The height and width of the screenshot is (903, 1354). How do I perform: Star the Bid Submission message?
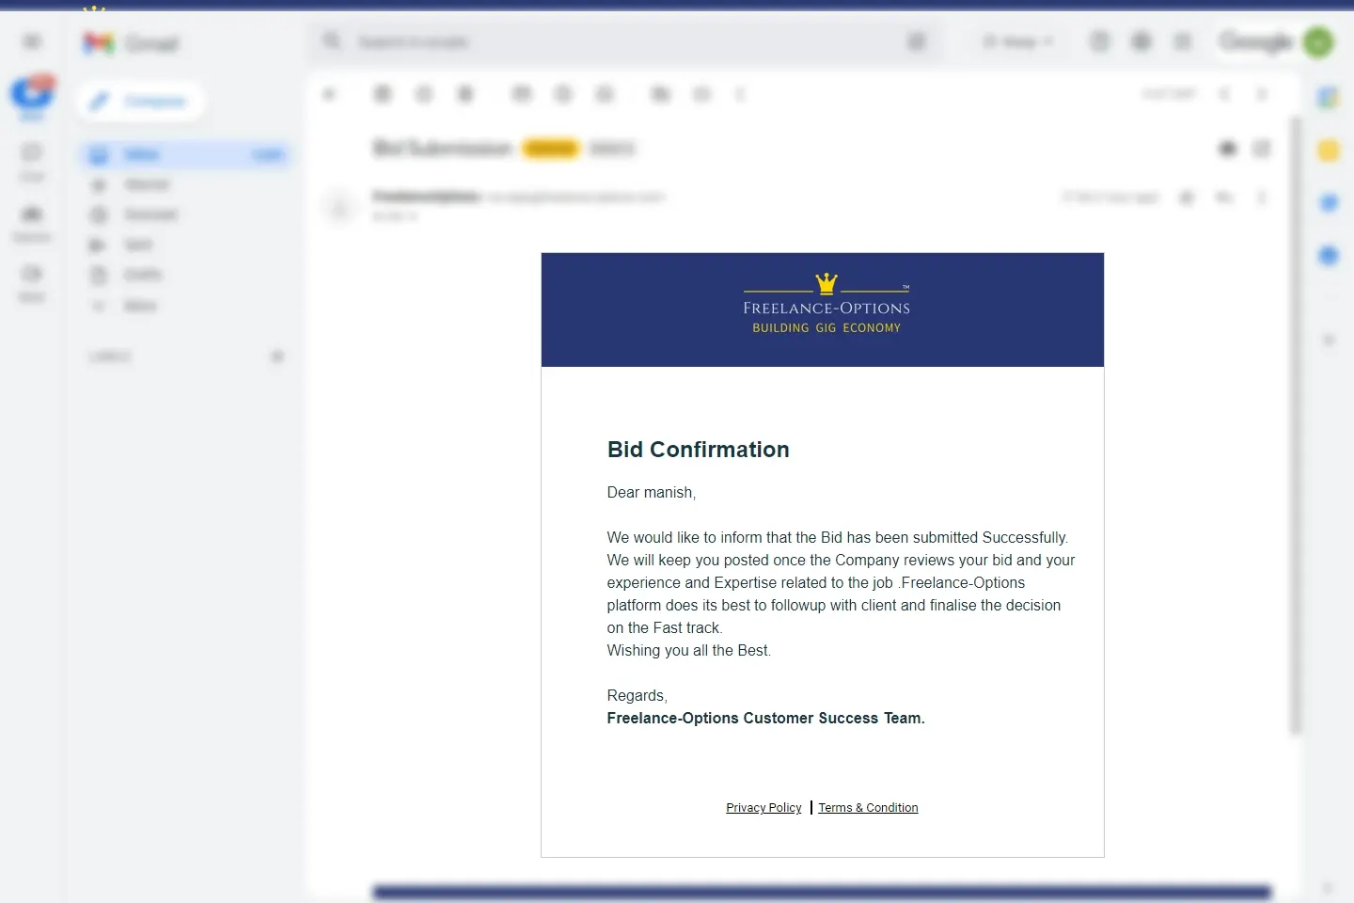[x=1187, y=198]
